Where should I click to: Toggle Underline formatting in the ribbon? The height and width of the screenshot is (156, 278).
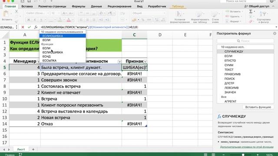41,19
